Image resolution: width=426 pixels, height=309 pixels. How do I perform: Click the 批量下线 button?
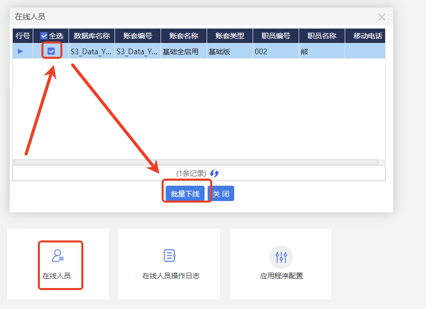pos(187,193)
